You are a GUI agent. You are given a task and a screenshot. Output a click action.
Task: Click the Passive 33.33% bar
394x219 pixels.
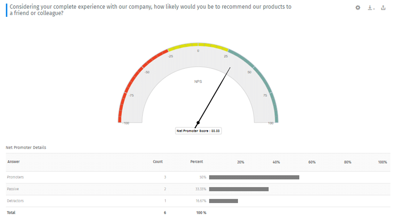coord(239,189)
